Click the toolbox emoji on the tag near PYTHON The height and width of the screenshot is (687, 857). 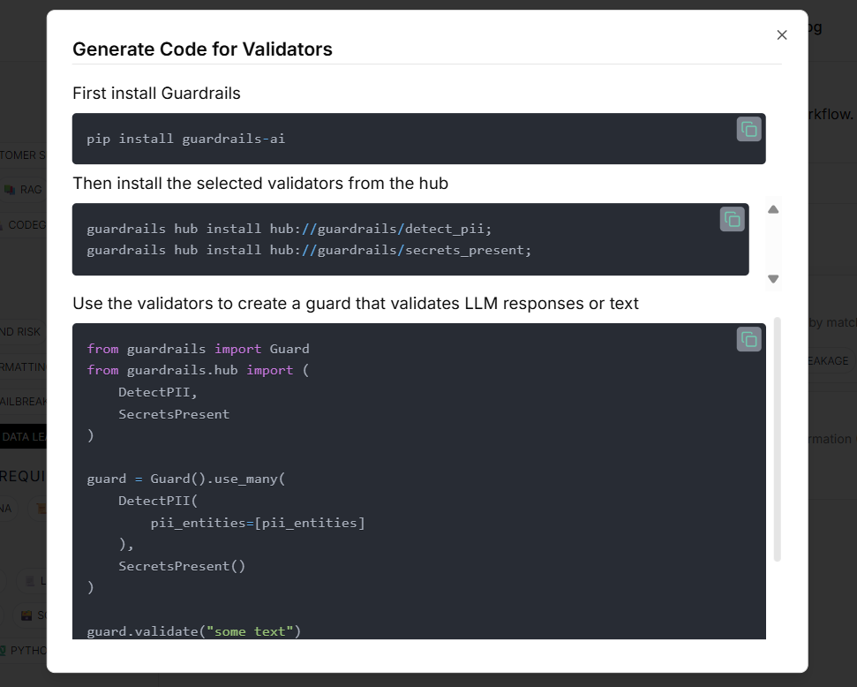tap(26, 615)
